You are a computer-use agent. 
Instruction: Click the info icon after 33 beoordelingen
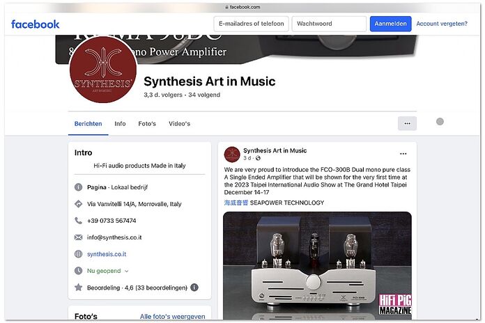[x=194, y=287]
